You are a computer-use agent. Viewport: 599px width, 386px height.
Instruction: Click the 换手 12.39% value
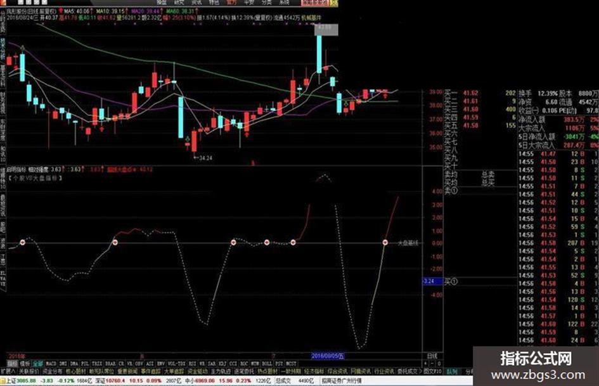pyautogui.click(x=548, y=93)
